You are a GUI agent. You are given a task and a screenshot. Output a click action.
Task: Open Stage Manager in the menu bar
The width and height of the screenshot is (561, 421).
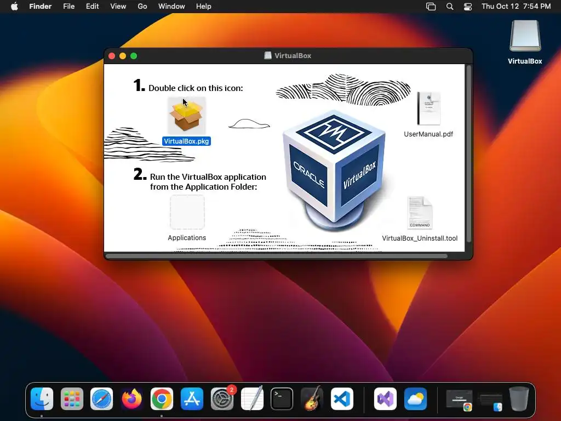431,7
